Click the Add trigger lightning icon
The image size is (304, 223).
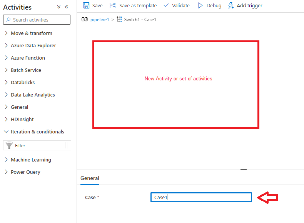tap(231, 5)
